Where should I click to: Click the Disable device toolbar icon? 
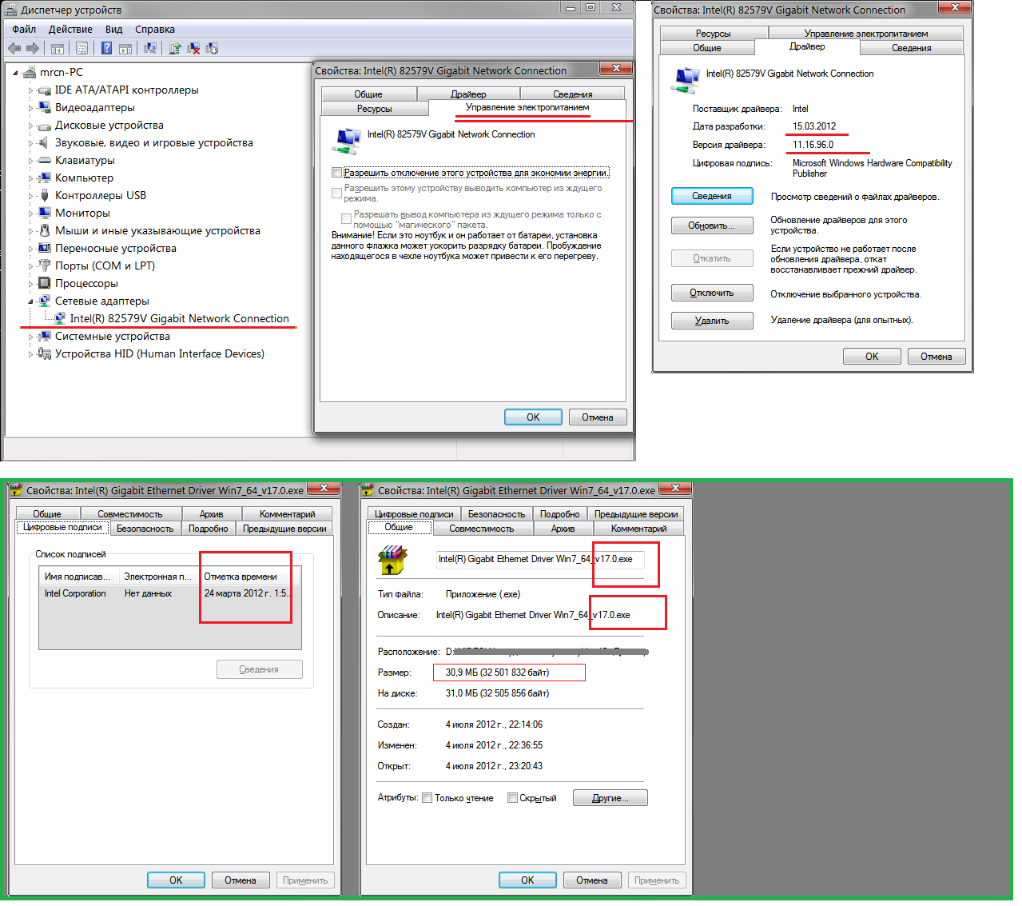tap(212, 48)
